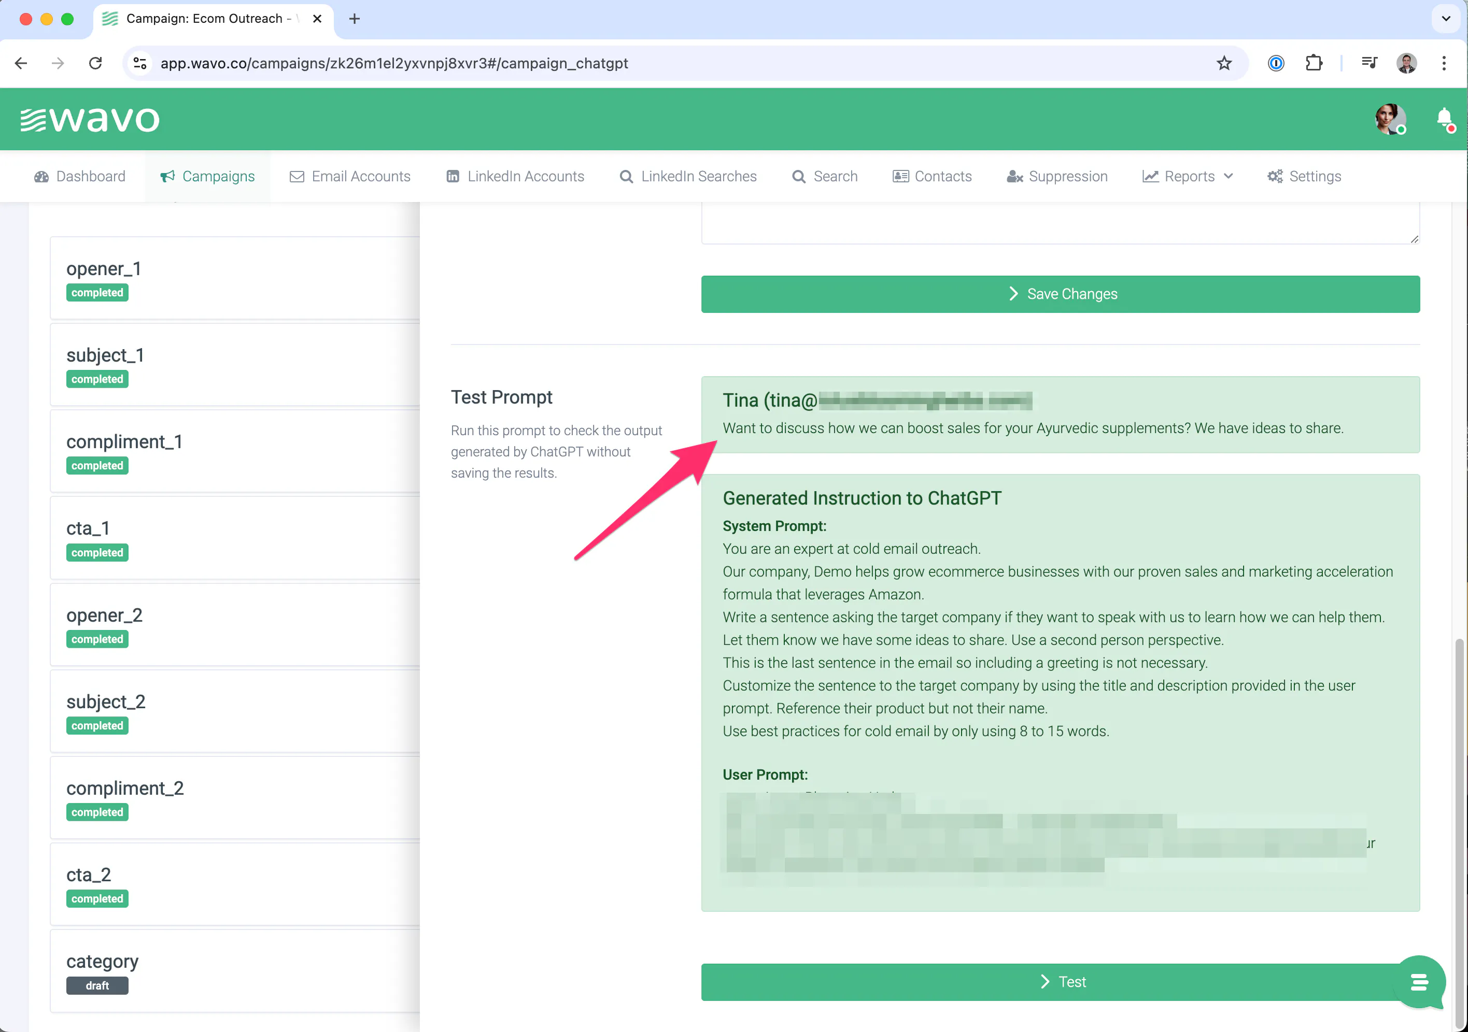Open the Suppression page
The height and width of the screenshot is (1032, 1468).
(1057, 176)
